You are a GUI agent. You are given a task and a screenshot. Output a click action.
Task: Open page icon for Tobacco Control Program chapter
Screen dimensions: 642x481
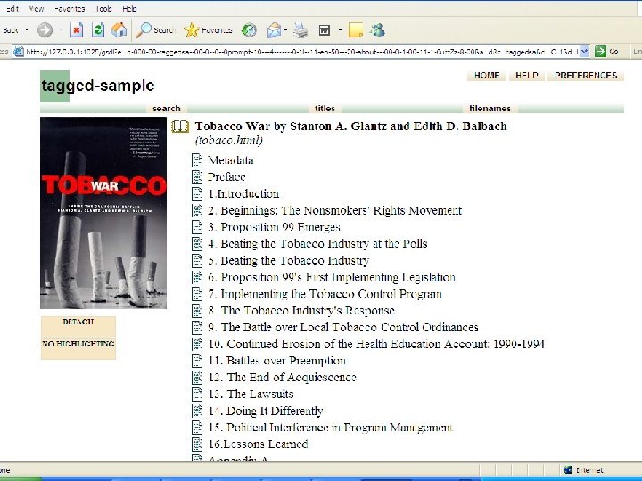pyautogui.click(x=197, y=294)
